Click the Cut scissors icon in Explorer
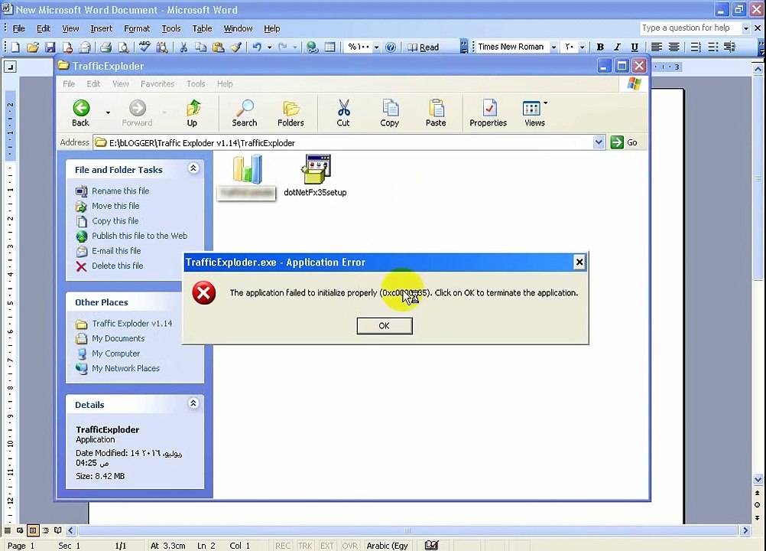The image size is (766, 551). click(343, 113)
